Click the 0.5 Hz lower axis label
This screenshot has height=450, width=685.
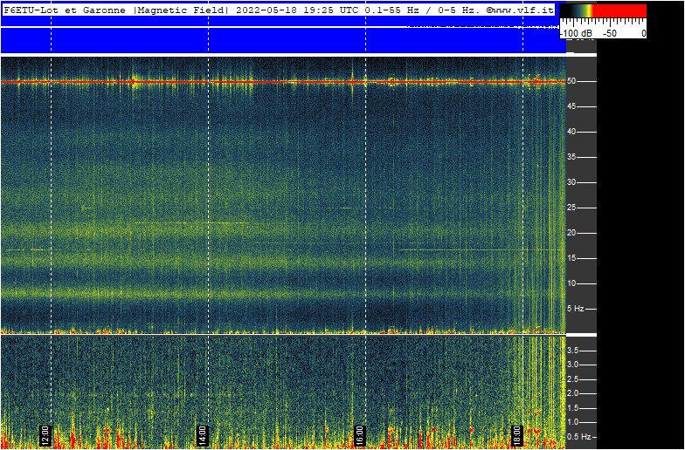(x=580, y=435)
